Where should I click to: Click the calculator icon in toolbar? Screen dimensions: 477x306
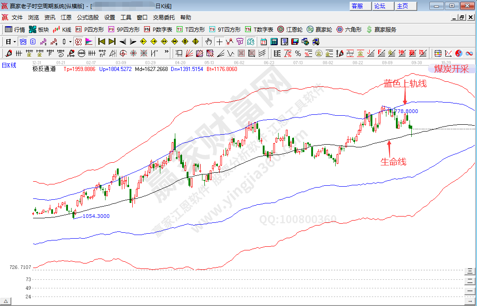[274, 42]
